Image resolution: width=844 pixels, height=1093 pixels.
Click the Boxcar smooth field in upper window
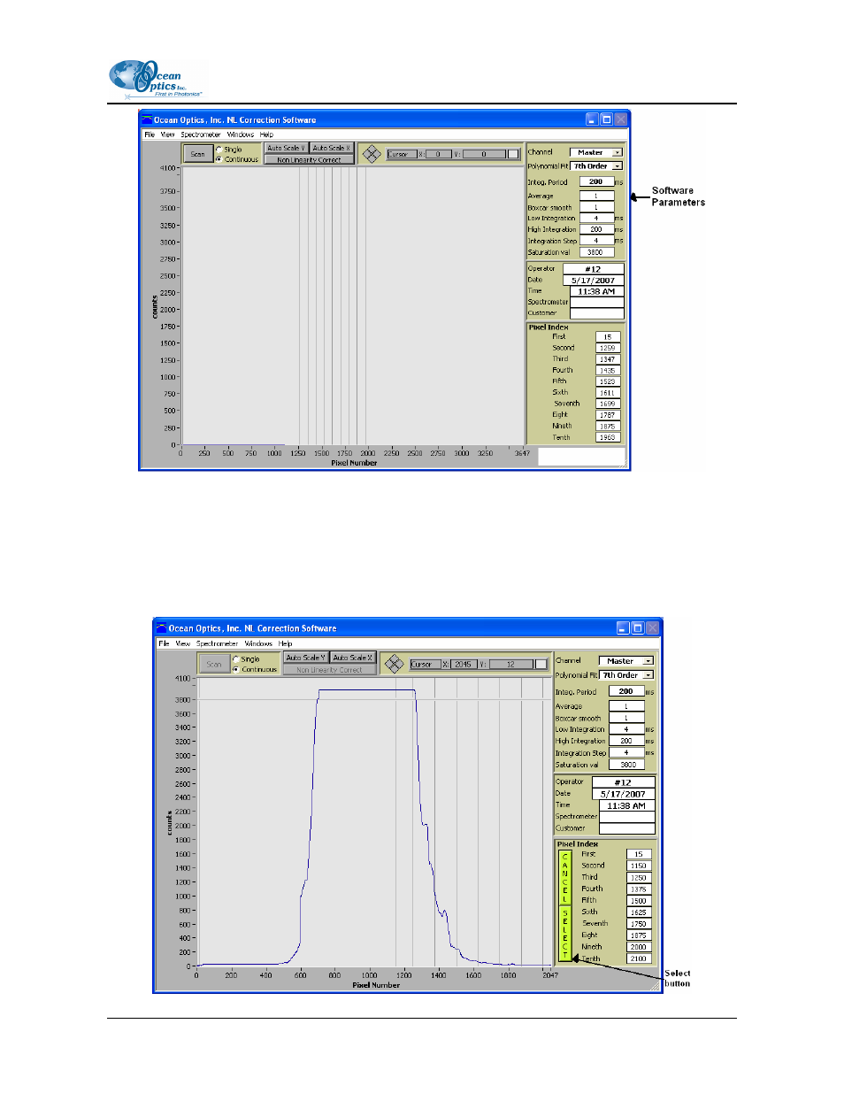click(596, 207)
